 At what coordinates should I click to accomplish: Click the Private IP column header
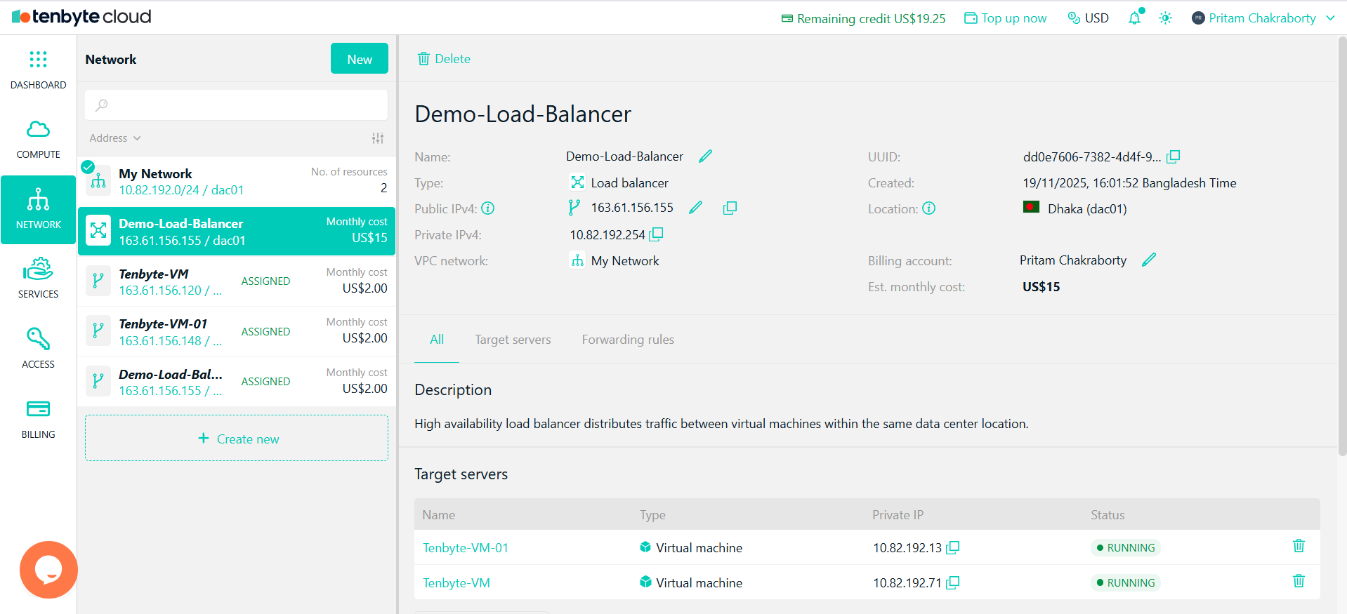pyautogui.click(x=898, y=514)
